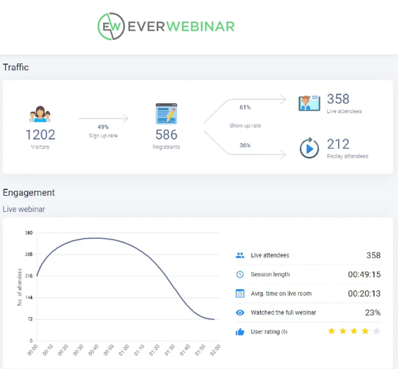The height and width of the screenshot is (369, 398).
Task: Click the blue people icon beside Live attendees
Action: (x=240, y=255)
